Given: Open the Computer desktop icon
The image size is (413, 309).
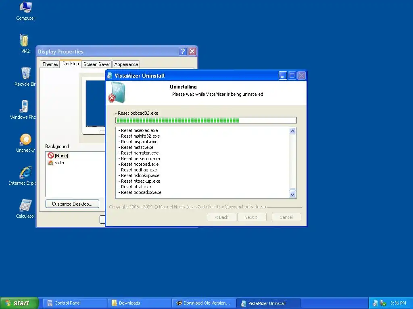Looking at the screenshot, I should click(25, 11).
